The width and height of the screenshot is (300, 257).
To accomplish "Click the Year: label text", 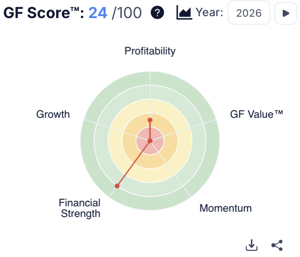I will [209, 13].
